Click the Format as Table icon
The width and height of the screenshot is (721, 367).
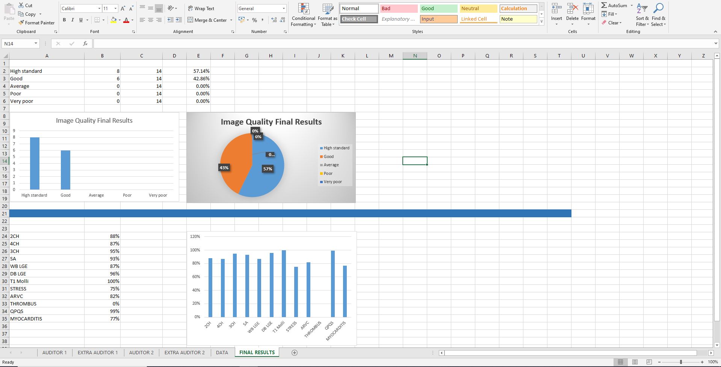coord(327,9)
